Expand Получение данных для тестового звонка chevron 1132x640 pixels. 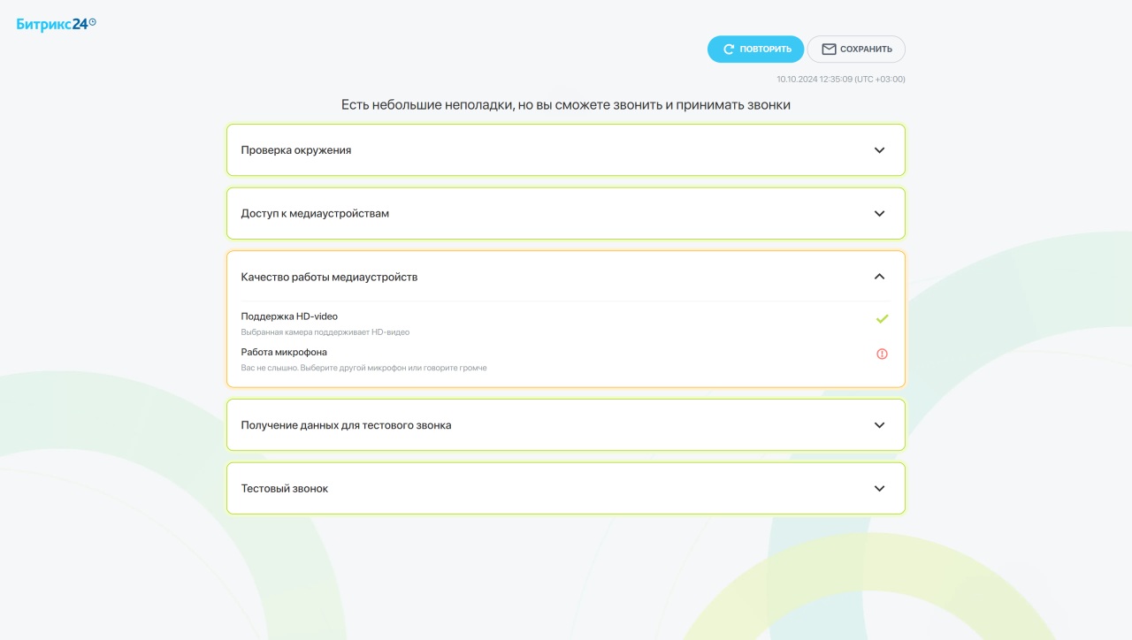[879, 425]
